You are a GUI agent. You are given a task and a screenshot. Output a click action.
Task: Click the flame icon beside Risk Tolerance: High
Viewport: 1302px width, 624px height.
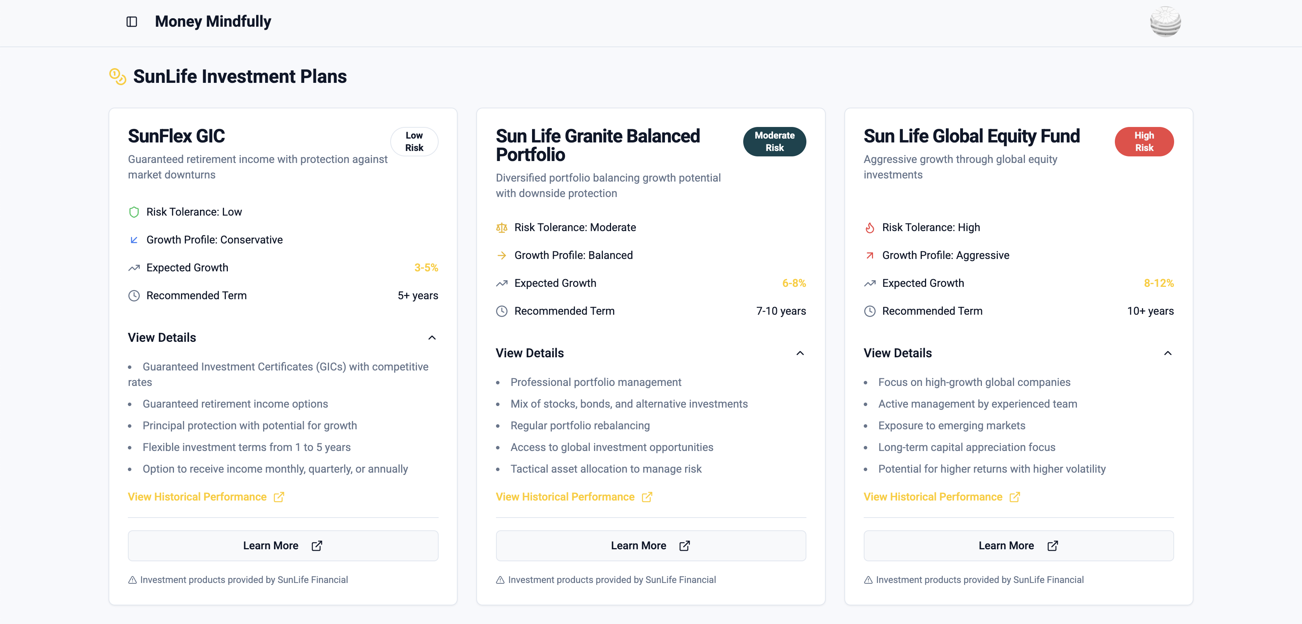pyautogui.click(x=869, y=227)
